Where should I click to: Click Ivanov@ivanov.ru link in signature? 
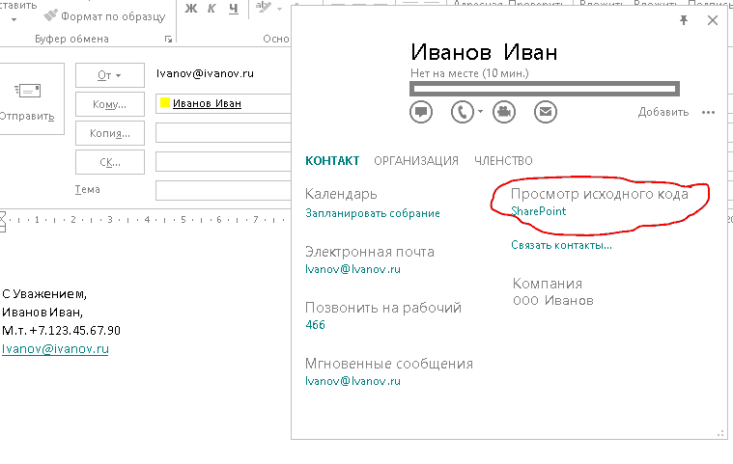(x=55, y=348)
